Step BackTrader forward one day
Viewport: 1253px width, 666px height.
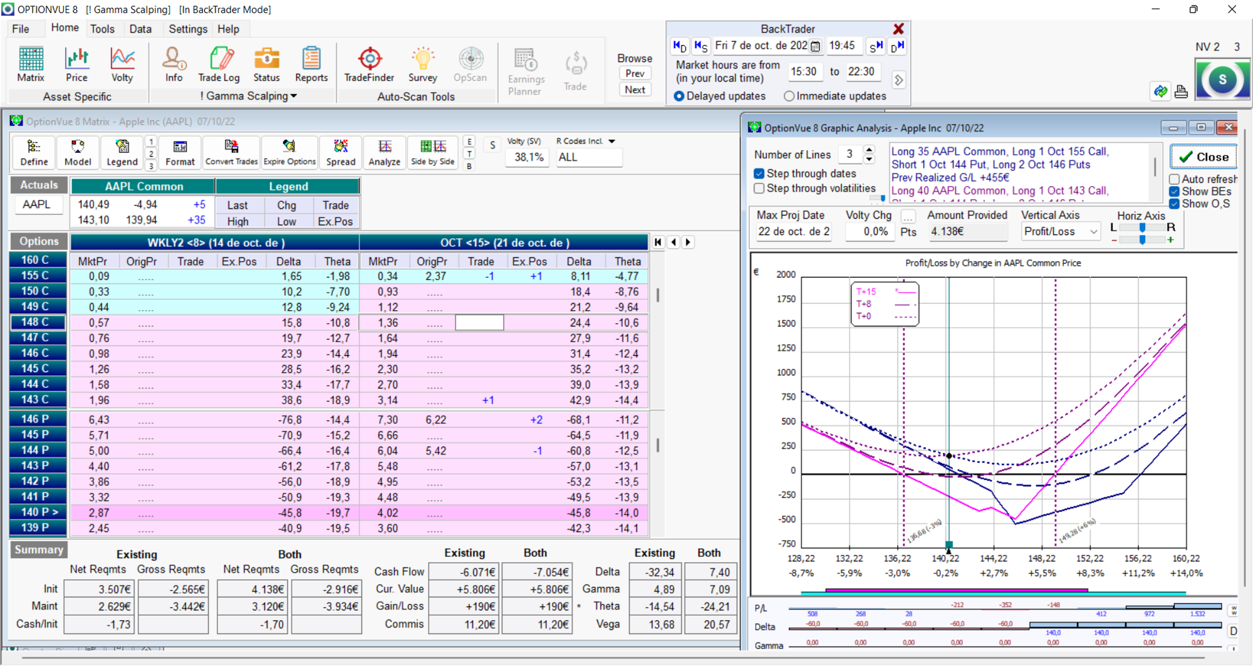(897, 46)
